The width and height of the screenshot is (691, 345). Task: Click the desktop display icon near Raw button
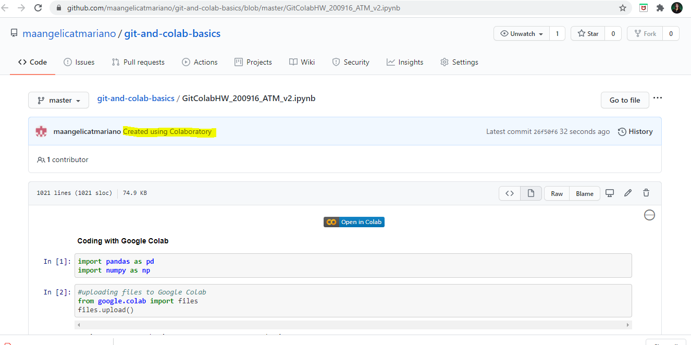coord(610,193)
